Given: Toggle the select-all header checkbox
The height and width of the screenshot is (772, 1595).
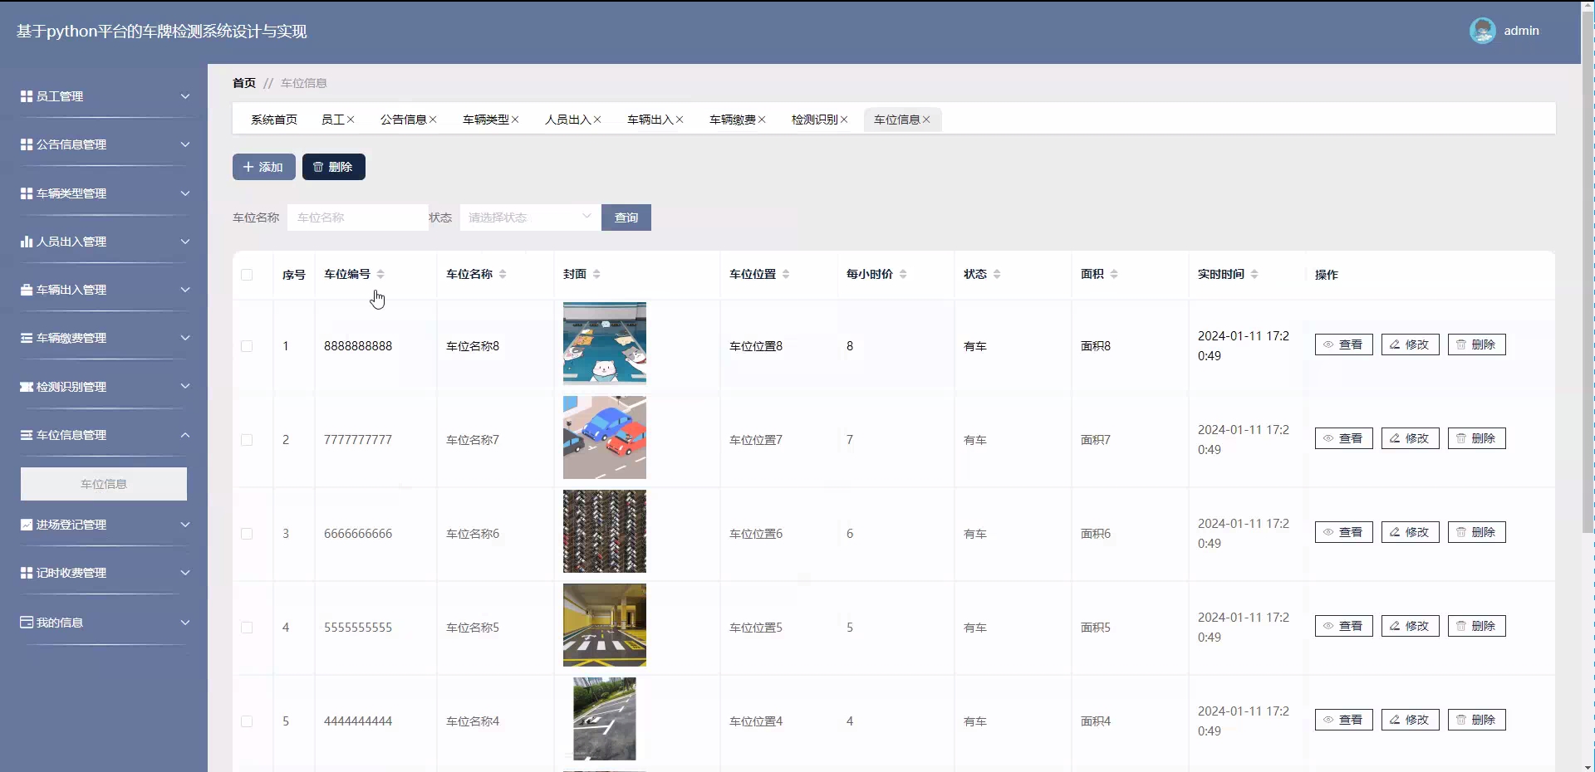Looking at the screenshot, I should pos(247,275).
